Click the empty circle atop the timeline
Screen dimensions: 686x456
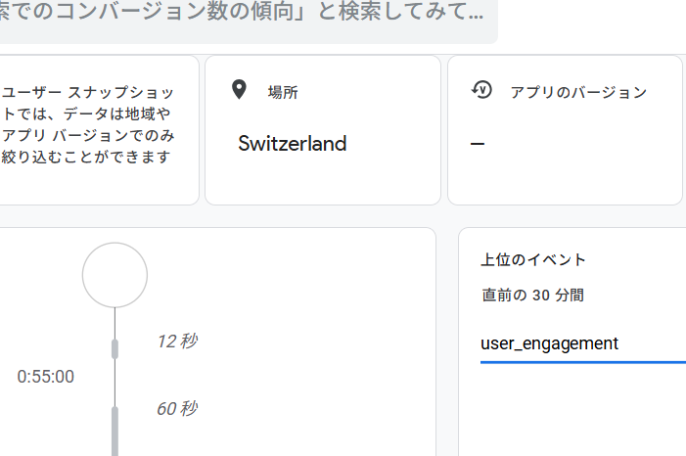114,275
